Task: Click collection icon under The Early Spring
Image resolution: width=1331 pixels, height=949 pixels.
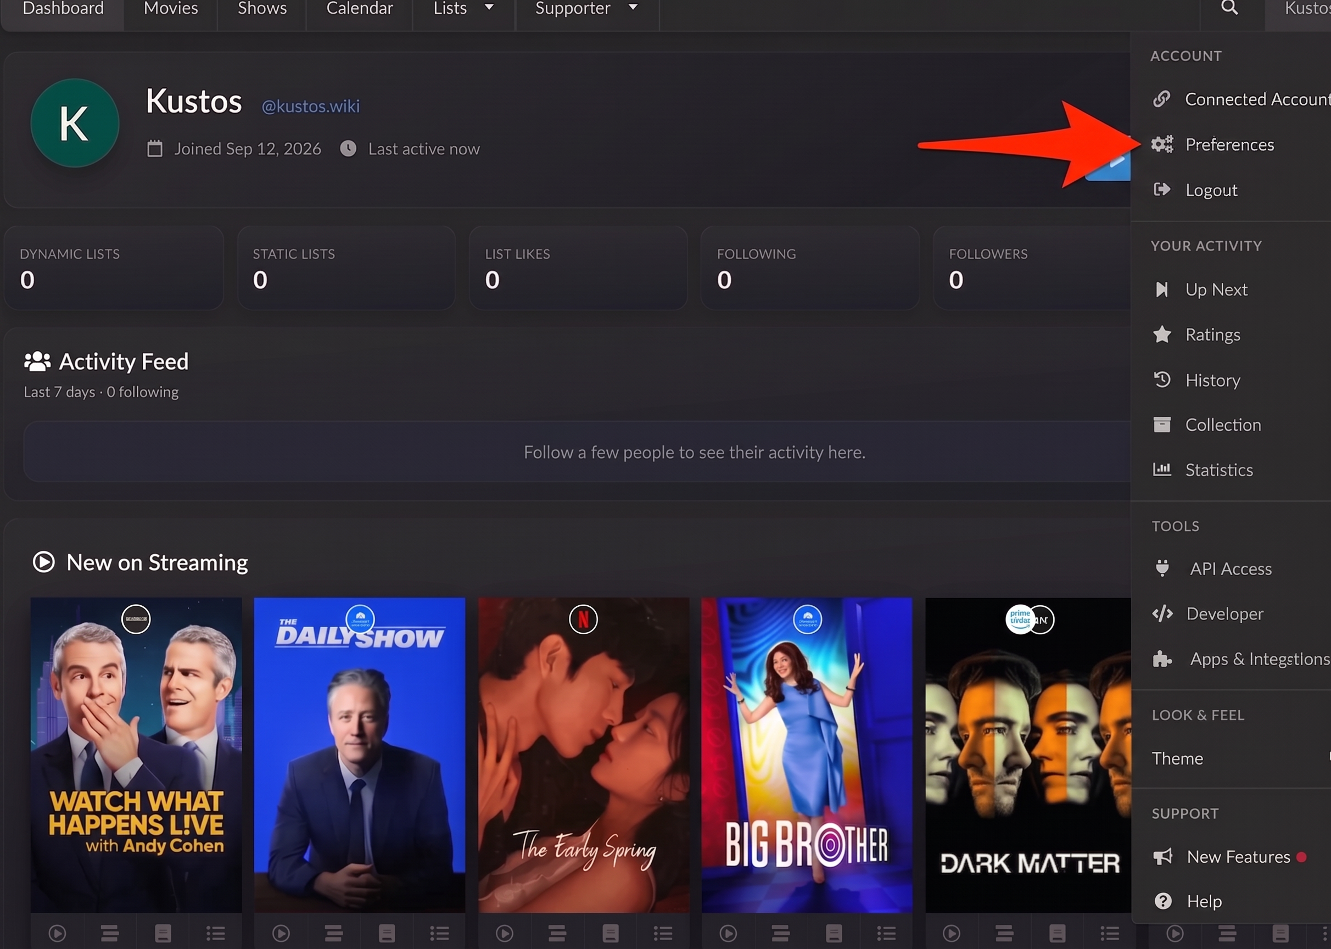Action: pos(611,933)
